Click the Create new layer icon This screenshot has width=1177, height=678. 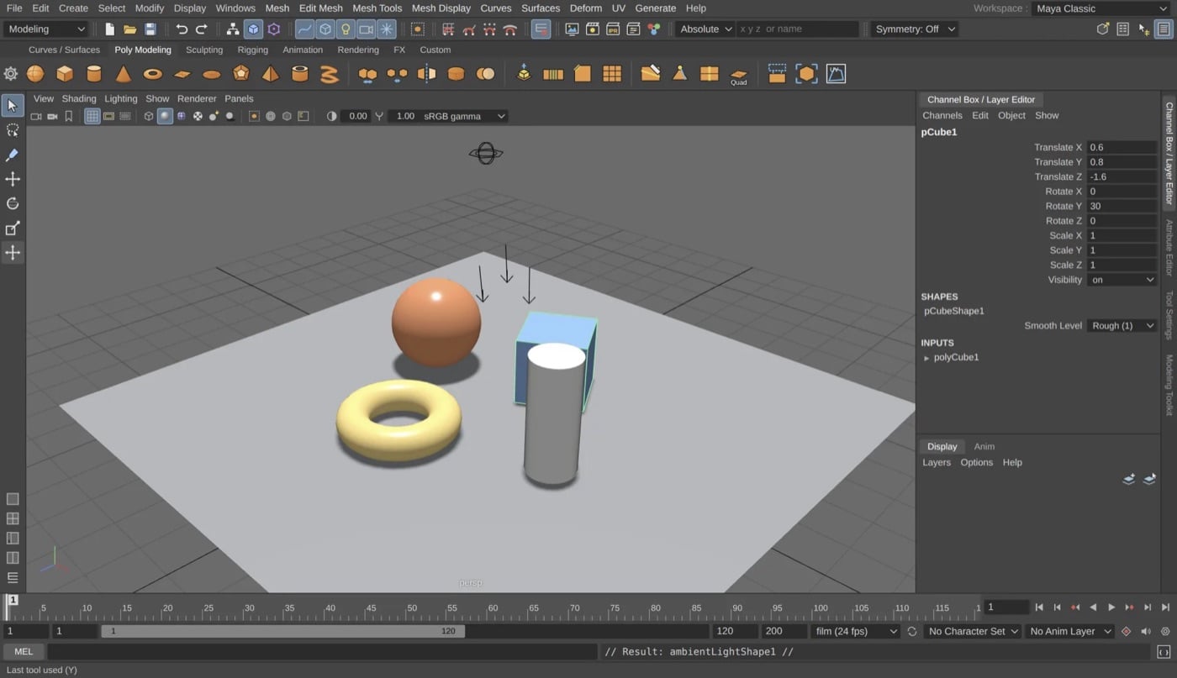(1128, 479)
